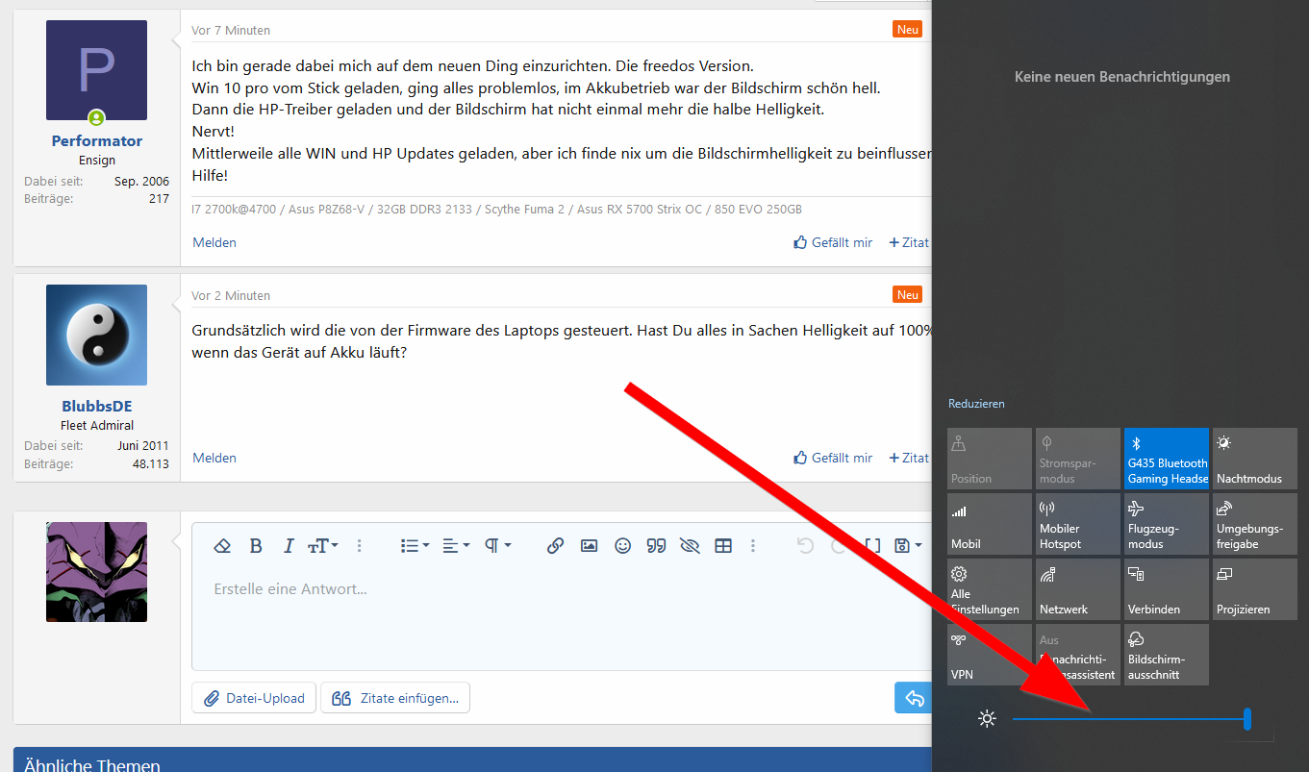Toggle the Stromsparmodus tile
Viewport: 1309px width, 772px height.
pos(1078,459)
